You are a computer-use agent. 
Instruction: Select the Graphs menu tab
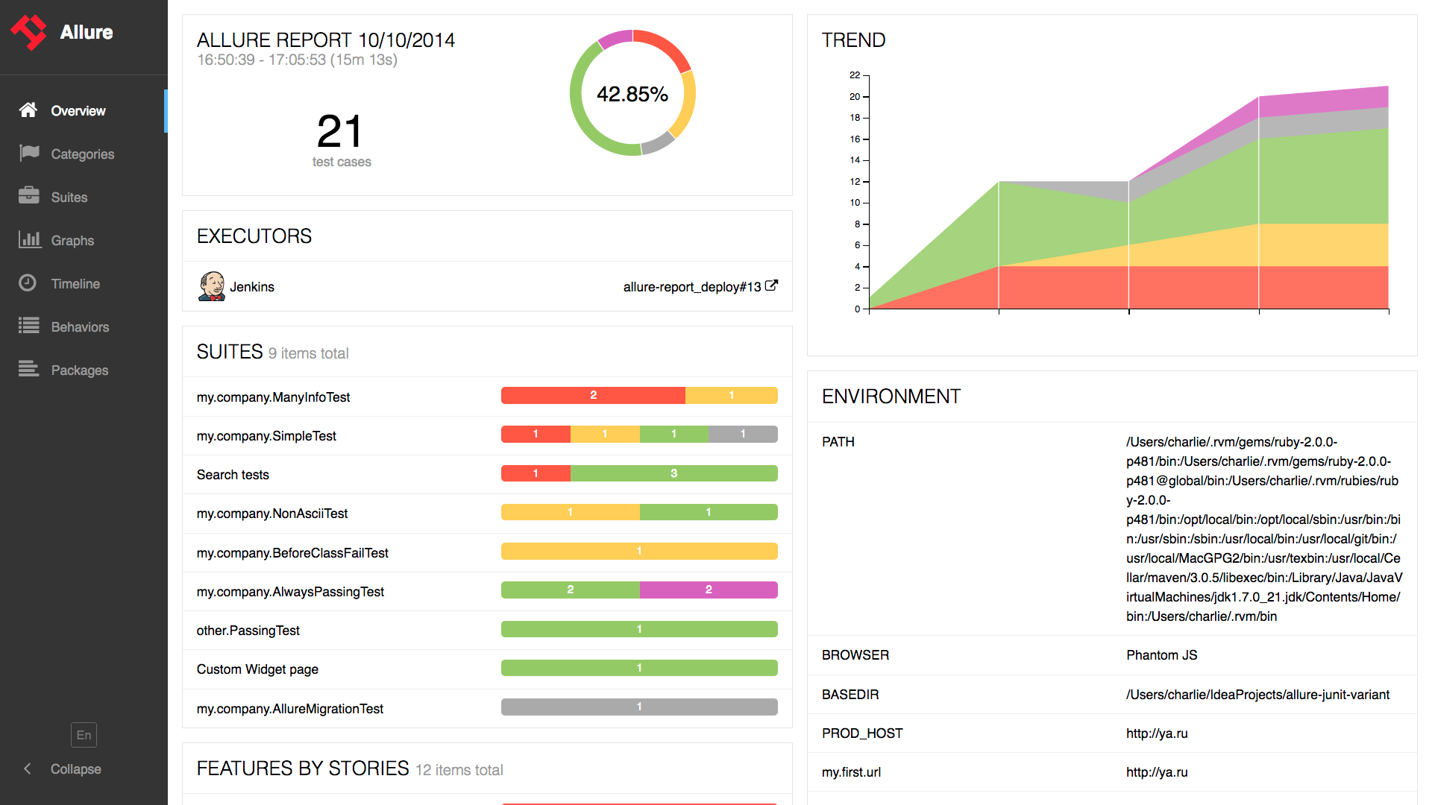[x=73, y=240]
